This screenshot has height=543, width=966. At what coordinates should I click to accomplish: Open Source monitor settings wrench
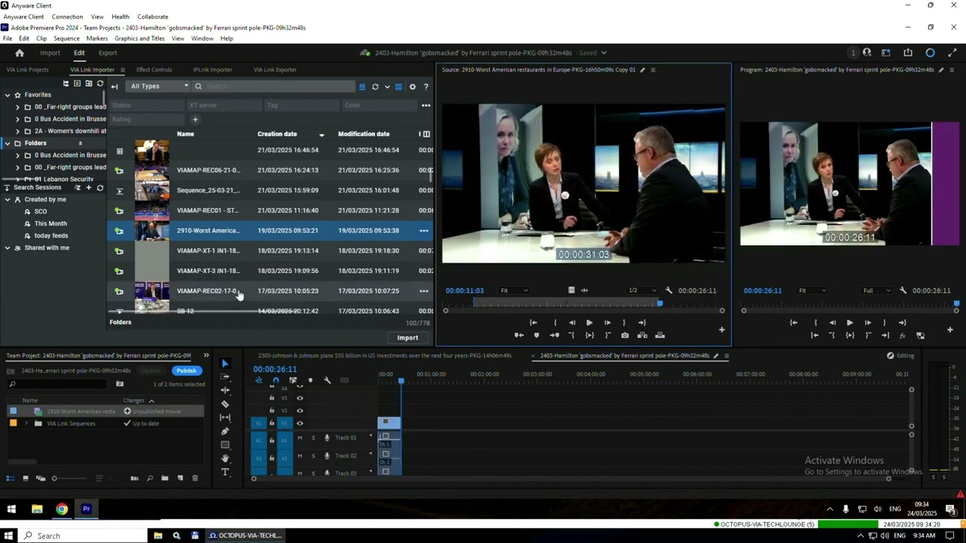669,290
